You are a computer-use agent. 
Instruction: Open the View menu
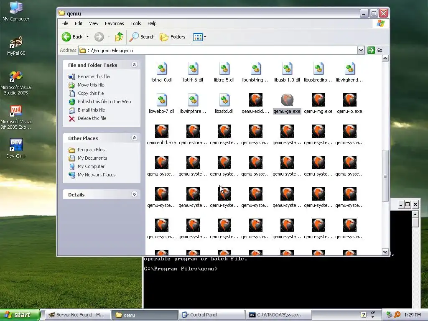pyautogui.click(x=94, y=23)
